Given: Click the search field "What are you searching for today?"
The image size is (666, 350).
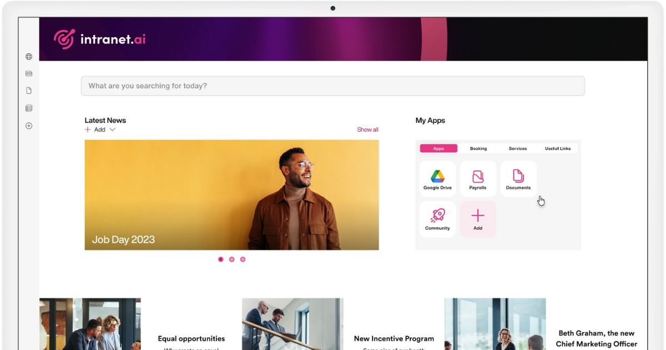Looking at the screenshot, I should pos(332,86).
